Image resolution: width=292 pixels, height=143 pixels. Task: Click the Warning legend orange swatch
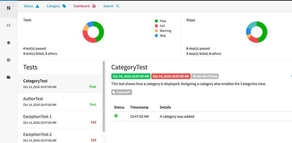click(156, 31)
